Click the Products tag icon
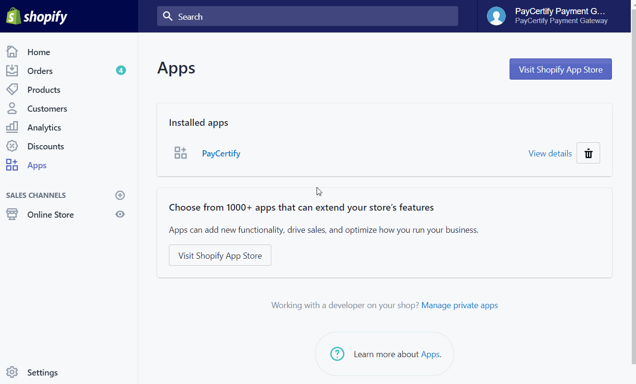Screen dimensions: 636x384 point(12,90)
